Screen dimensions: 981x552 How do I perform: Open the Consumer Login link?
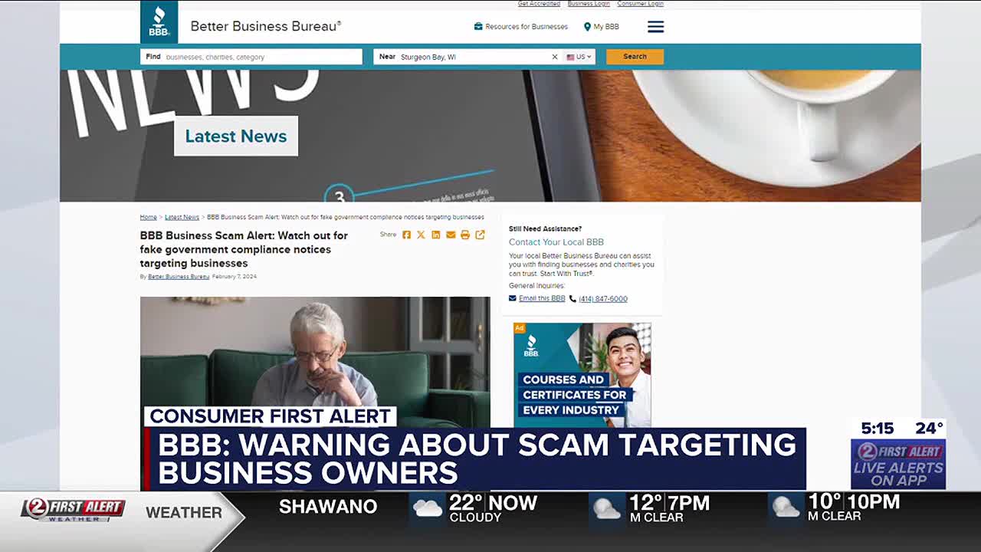click(x=640, y=4)
